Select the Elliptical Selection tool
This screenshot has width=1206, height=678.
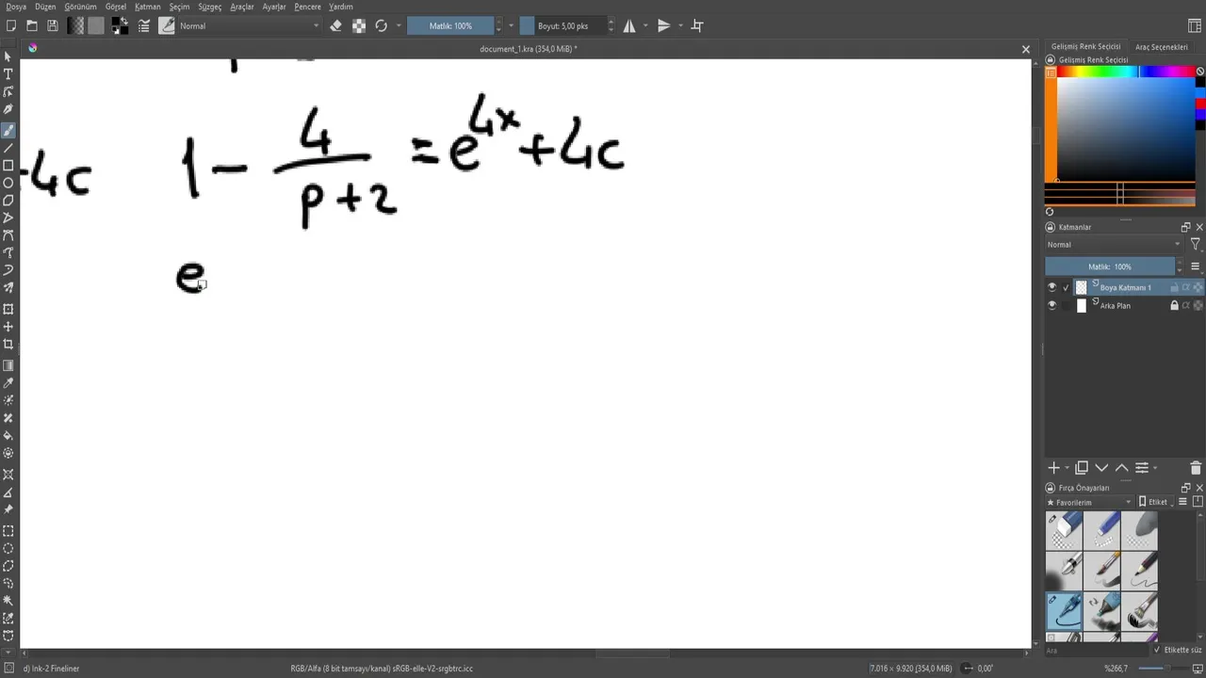tap(8, 548)
